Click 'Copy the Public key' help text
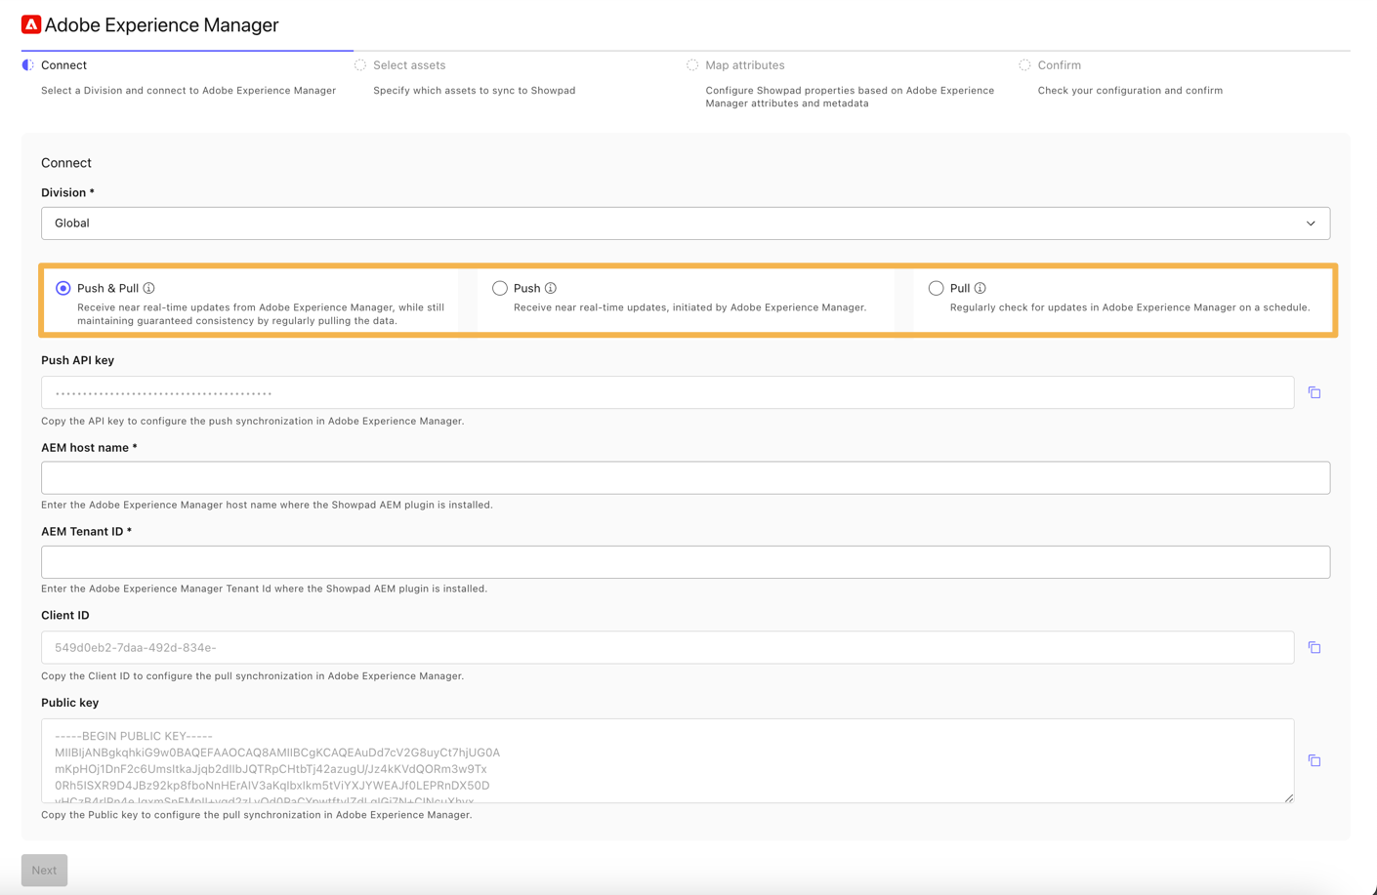1377x895 pixels. tap(257, 815)
